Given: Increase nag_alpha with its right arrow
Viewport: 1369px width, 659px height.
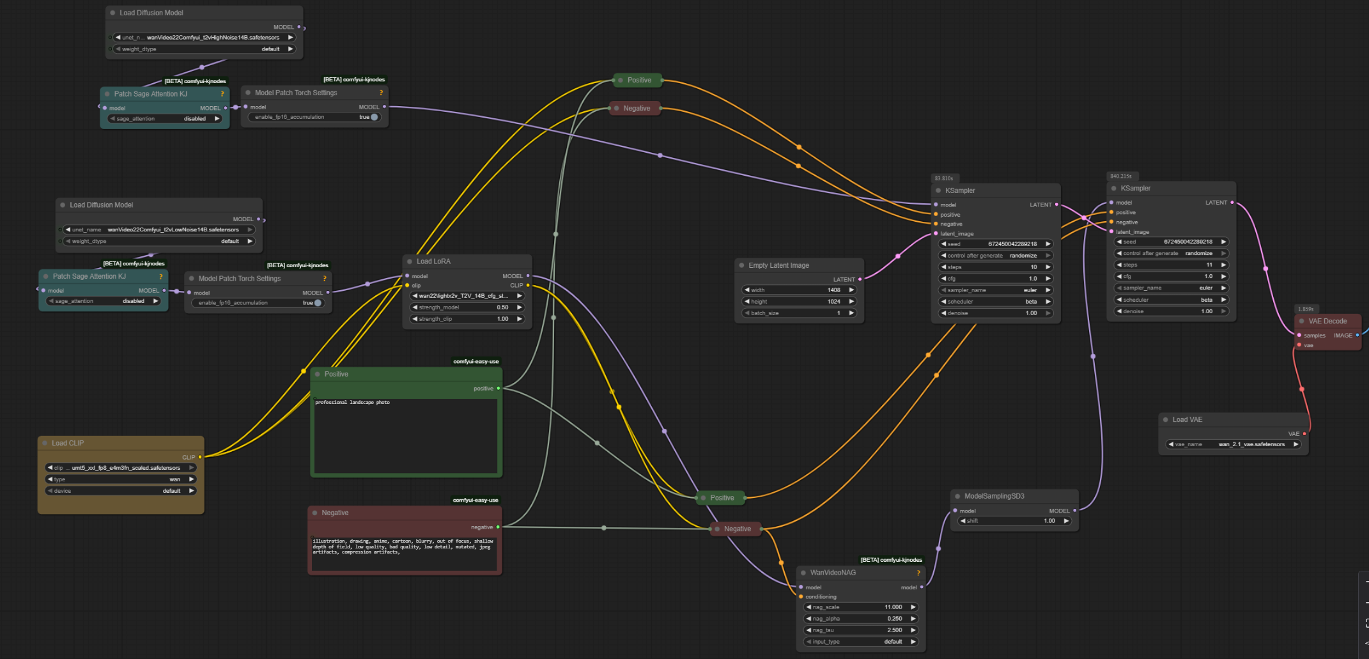Looking at the screenshot, I should pos(913,619).
